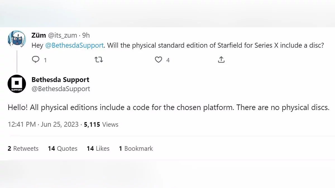
Task: Click the Bethesda Support reply text
Action: tap(169, 108)
